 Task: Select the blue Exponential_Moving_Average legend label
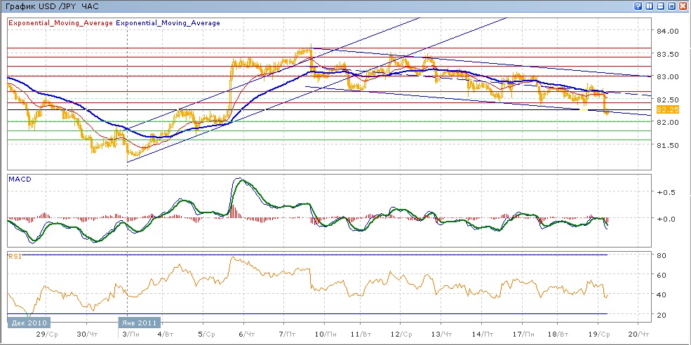pyautogui.click(x=168, y=23)
